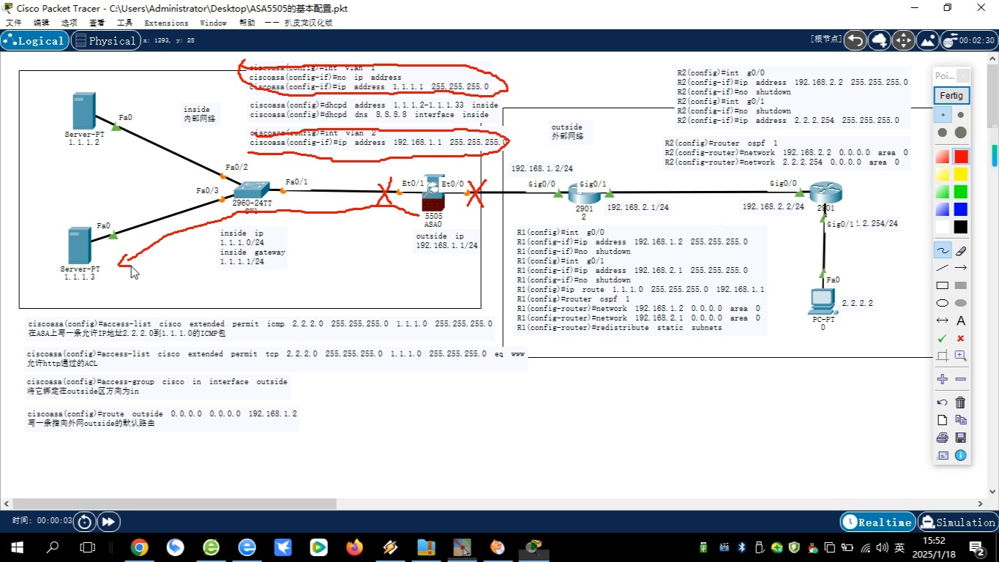
Task: Choose the solid black color swatch
Action: pyautogui.click(x=961, y=227)
